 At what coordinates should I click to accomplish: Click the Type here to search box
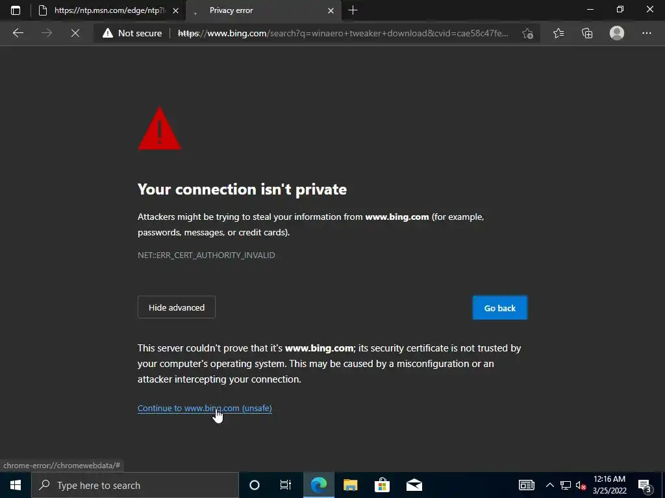pos(135,485)
